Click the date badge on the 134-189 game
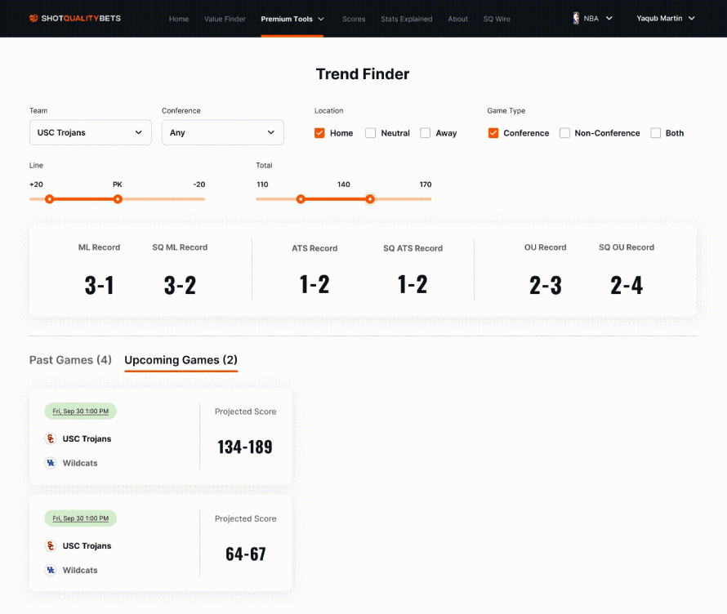 (81, 411)
